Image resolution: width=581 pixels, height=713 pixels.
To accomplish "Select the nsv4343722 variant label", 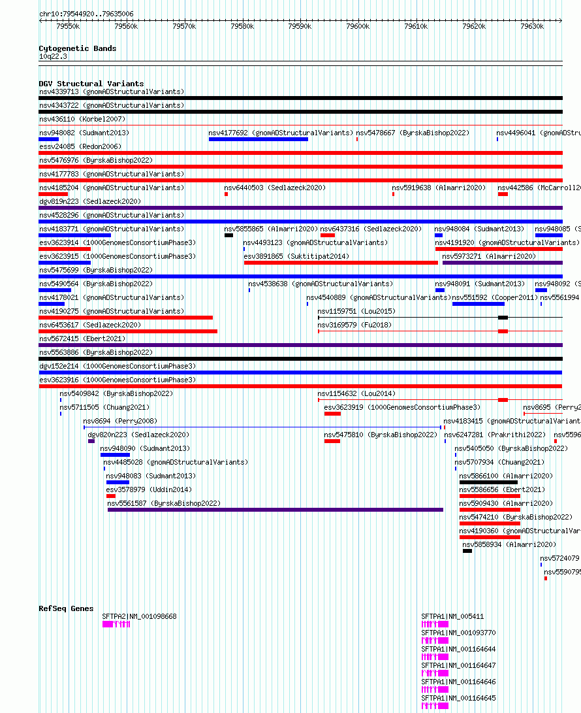I will (x=112, y=105).
